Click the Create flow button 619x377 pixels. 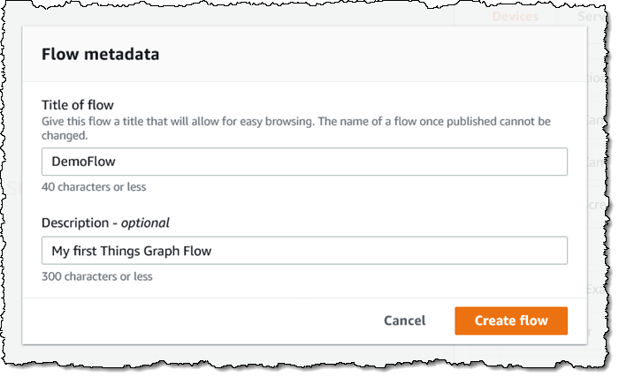[x=511, y=320]
